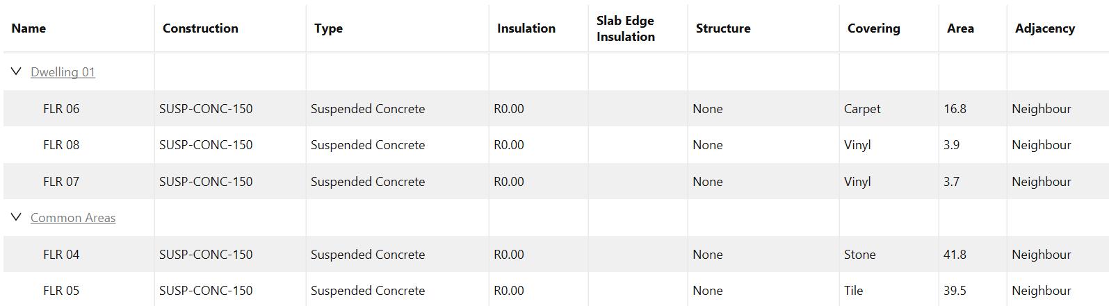Viewport: 1109px width, 306px height.
Task: Sort by the Structure column header
Action: tap(722, 28)
